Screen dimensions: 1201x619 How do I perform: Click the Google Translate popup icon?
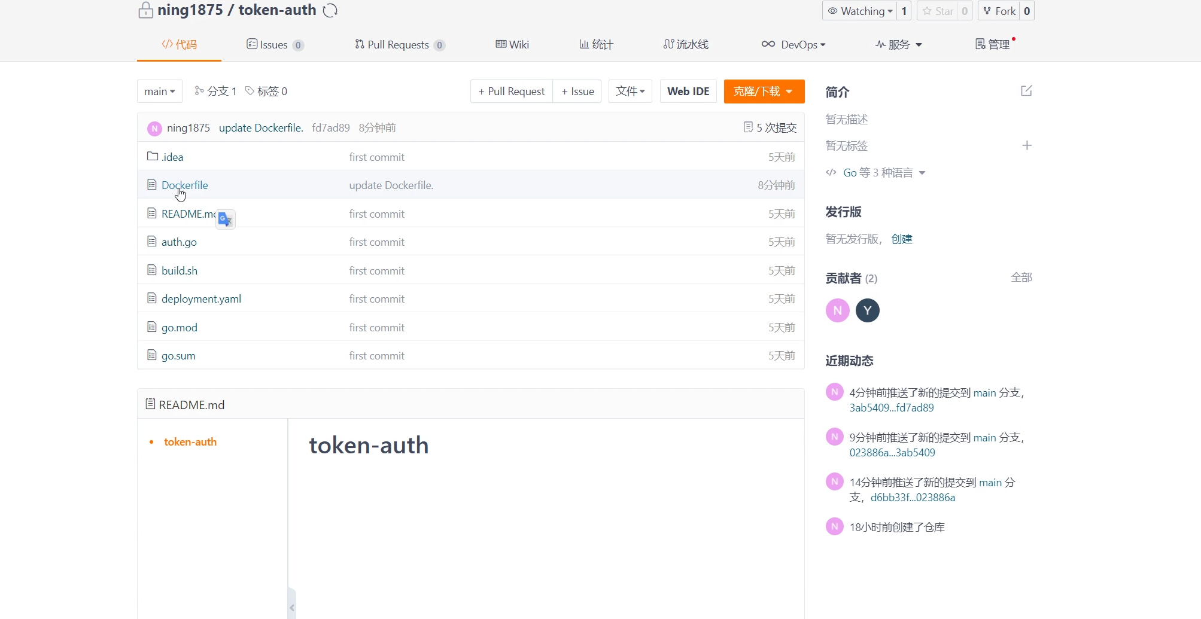(x=226, y=219)
